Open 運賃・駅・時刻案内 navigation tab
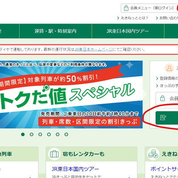Image resolution: width=178 pixels, height=178 pixels. 56,31
